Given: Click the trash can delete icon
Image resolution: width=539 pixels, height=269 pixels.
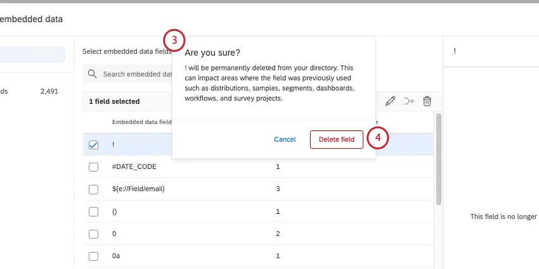Looking at the screenshot, I should (427, 101).
